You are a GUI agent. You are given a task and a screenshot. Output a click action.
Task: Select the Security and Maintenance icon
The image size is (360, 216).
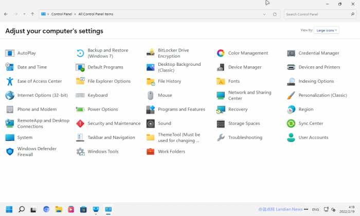click(80, 123)
